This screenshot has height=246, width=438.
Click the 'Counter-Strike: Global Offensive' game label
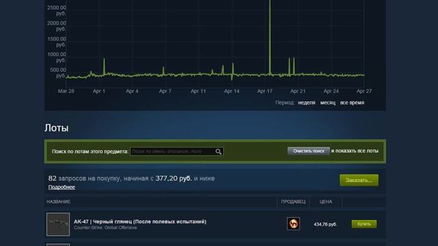coord(105,228)
